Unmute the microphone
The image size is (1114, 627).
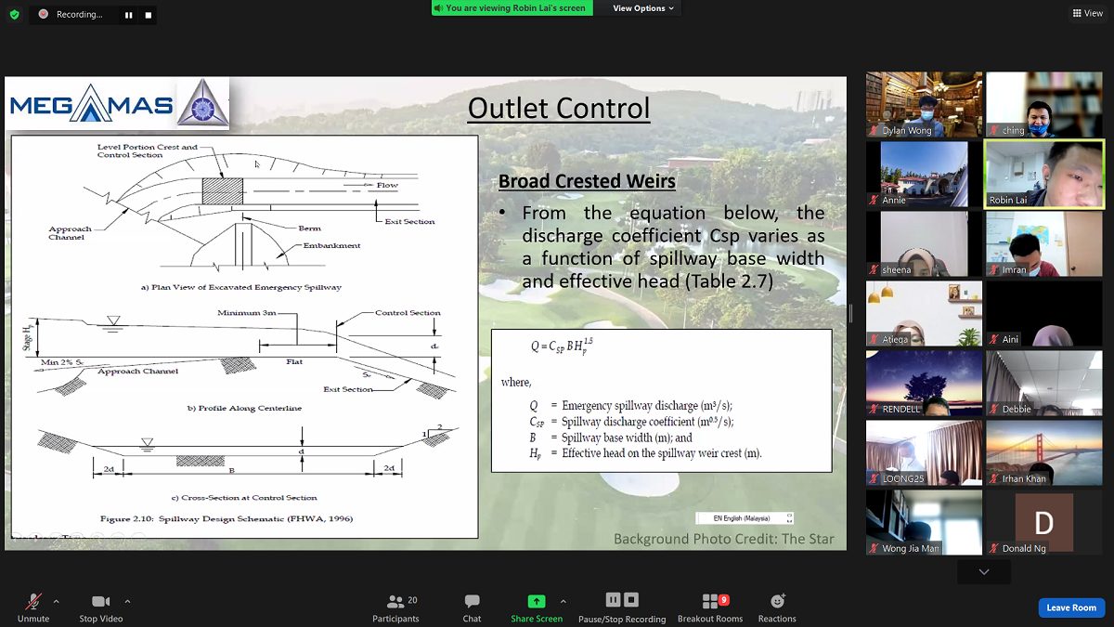click(33, 607)
